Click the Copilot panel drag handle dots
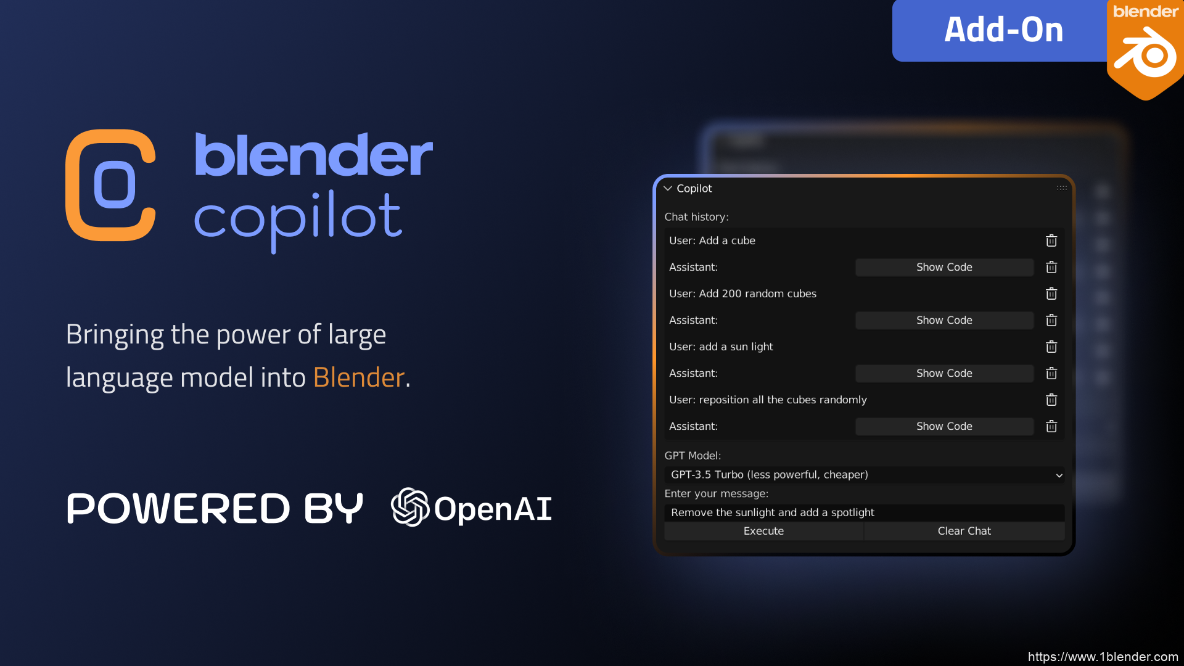 pyautogui.click(x=1061, y=188)
